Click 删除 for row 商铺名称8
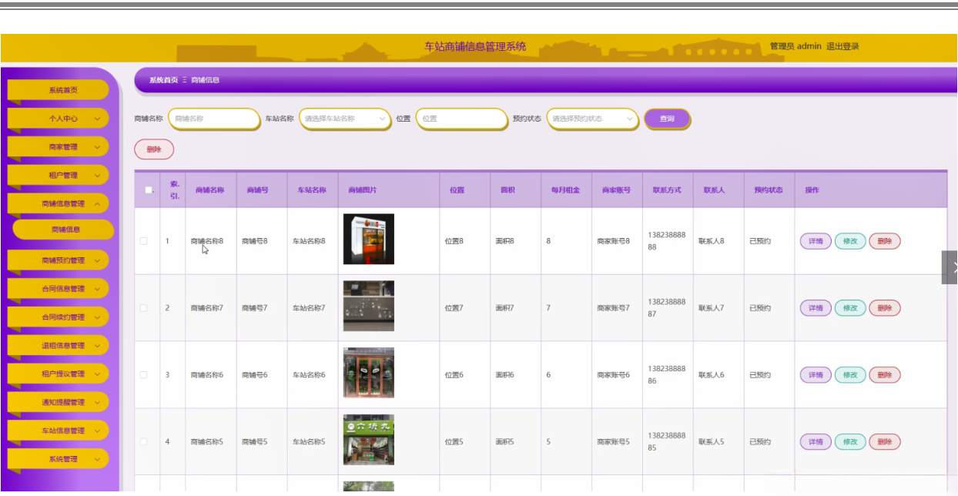 pyautogui.click(x=885, y=241)
